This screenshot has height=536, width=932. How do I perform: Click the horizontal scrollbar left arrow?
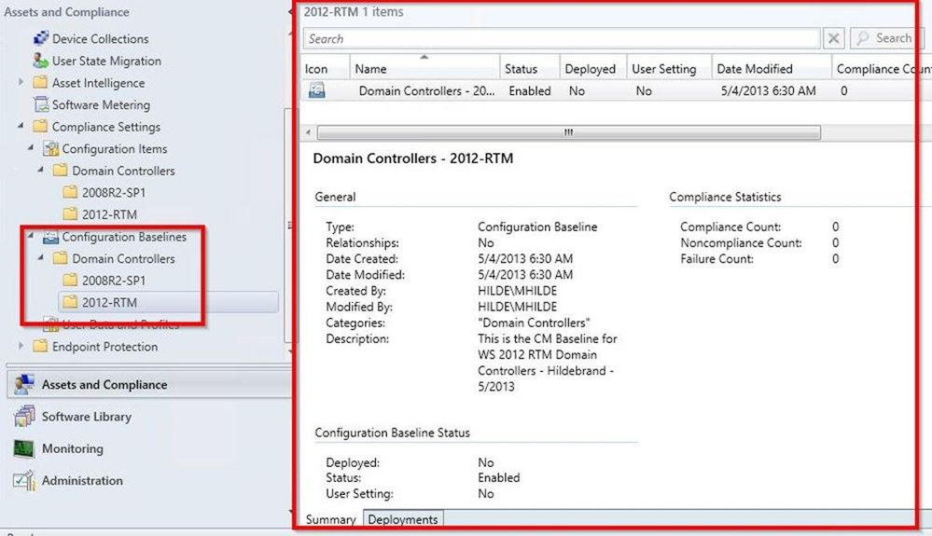click(308, 131)
